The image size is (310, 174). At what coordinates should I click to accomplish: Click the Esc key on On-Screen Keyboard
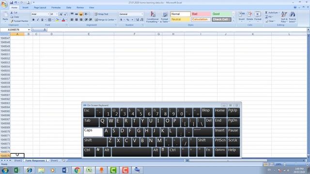[x=89, y=113]
